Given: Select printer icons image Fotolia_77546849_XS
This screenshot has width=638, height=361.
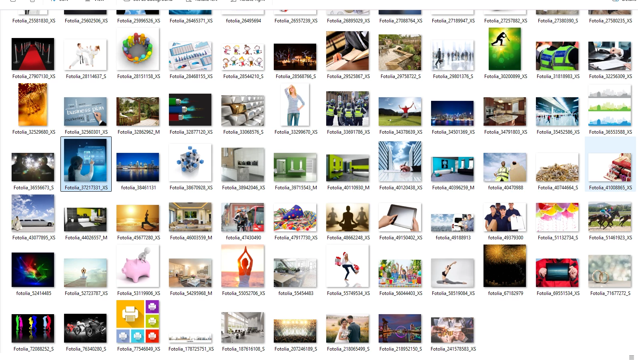Looking at the screenshot, I should click(138, 321).
